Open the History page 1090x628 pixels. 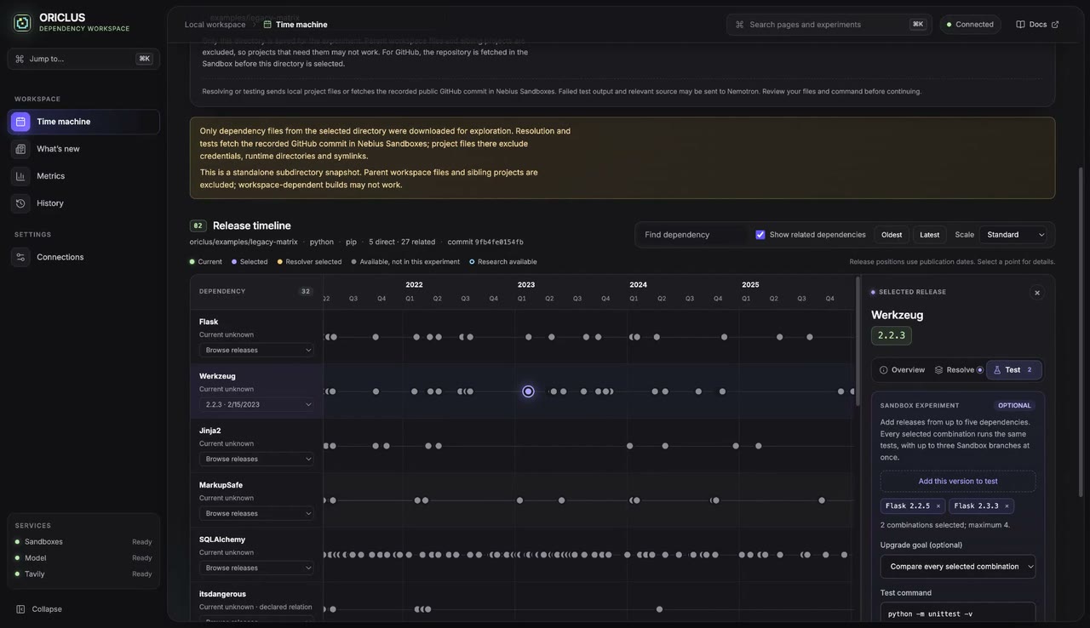(83, 203)
